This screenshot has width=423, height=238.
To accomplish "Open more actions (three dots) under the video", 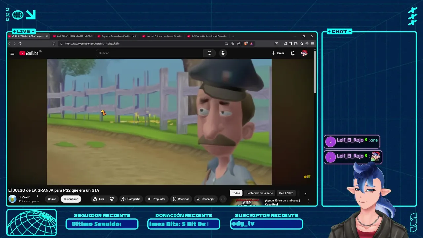I will pyautogui.click(x=223, y=199).
